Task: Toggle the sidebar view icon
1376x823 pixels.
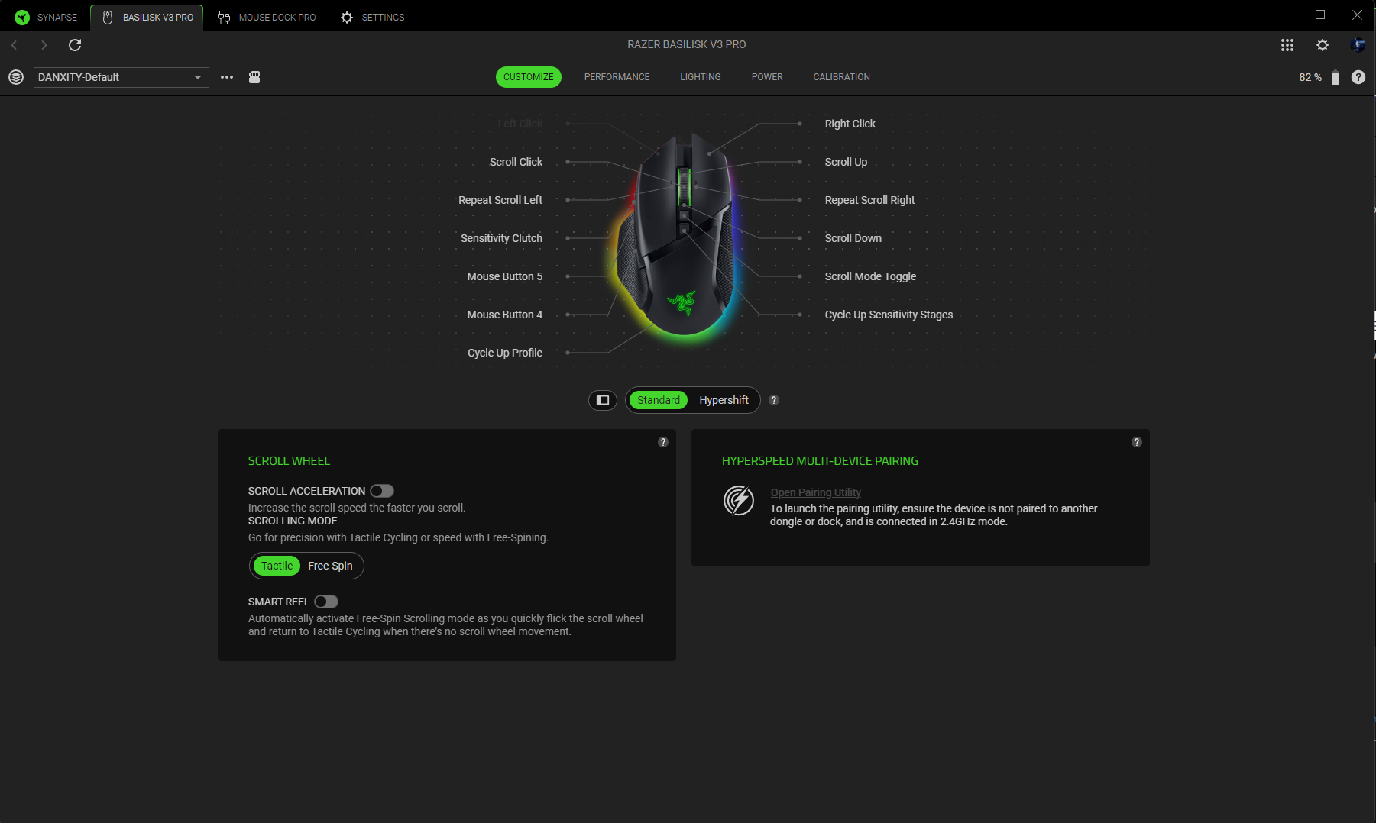Action: click(603, 400)
